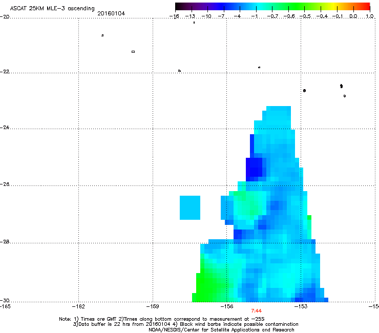Click the -26 latitude axis label
The height and width of the screenshot is (333, 379).
5,184
